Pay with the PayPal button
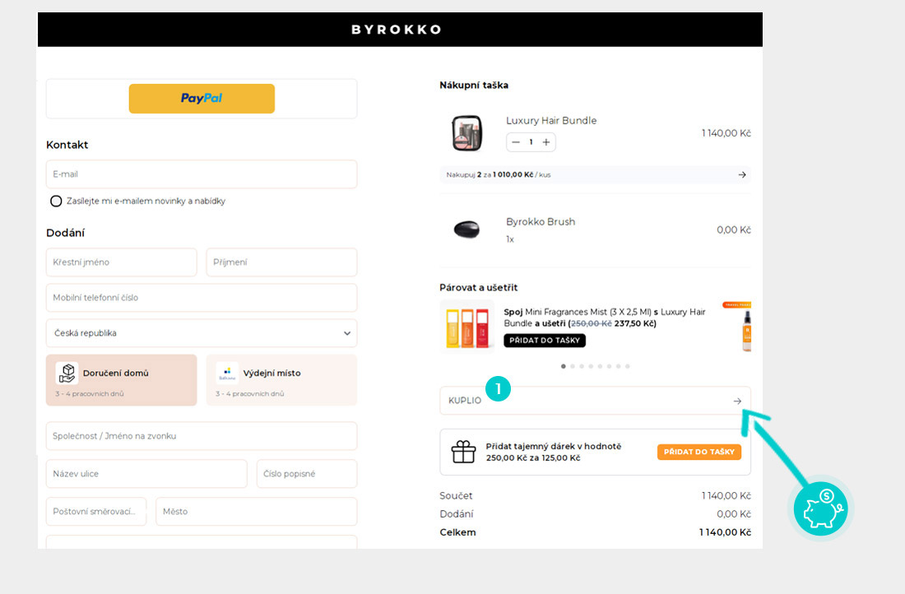The width and height of the screenshot is (905, 594). (x=202, y=99)
